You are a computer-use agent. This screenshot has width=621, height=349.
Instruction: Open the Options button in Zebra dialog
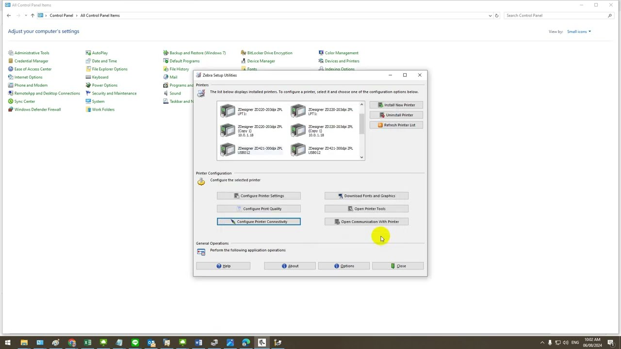[343, 266]
